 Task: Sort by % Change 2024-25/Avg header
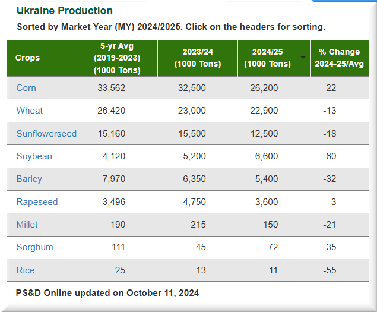[x=339, y=58]
